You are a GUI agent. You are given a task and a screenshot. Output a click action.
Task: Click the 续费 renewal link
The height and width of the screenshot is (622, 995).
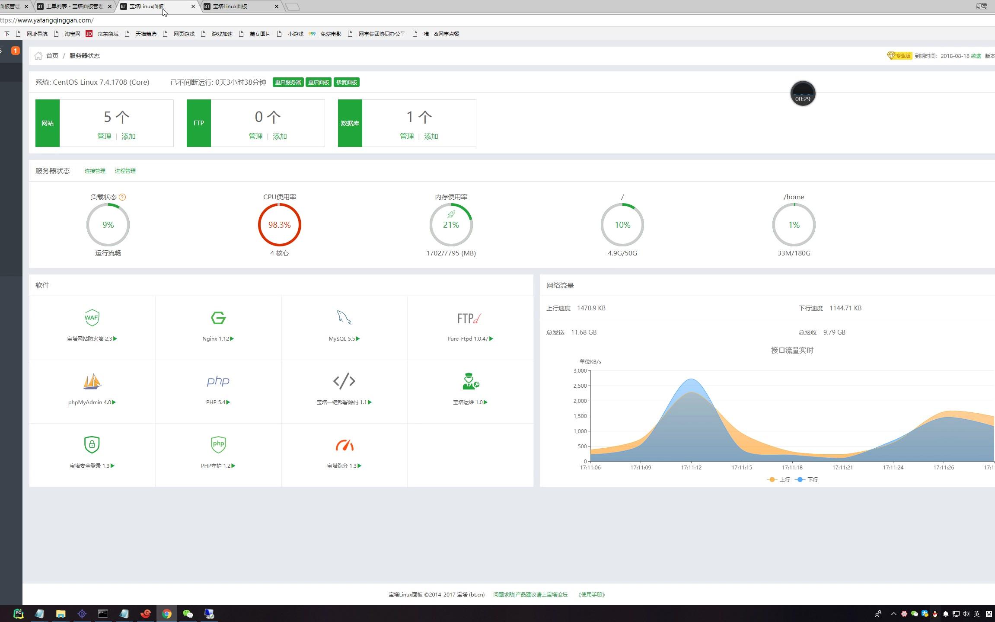pos(976,56)
